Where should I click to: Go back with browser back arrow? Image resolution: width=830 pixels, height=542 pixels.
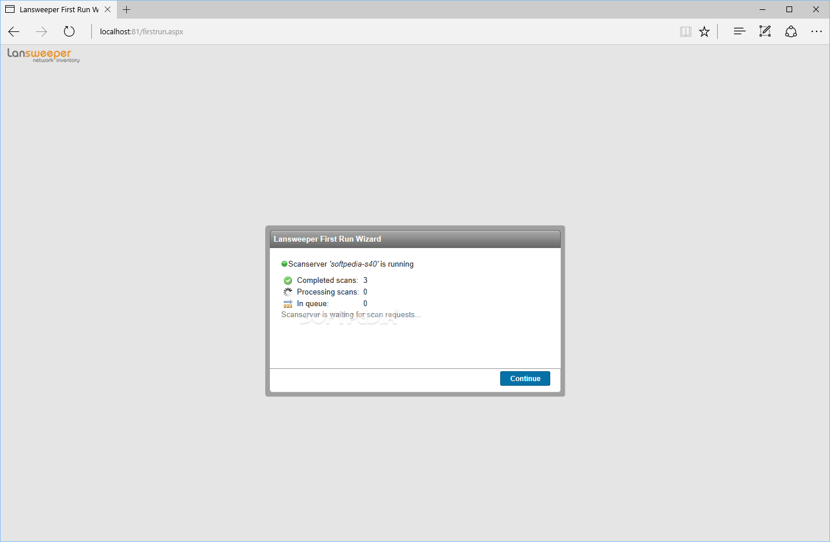[x=14, y=32]
